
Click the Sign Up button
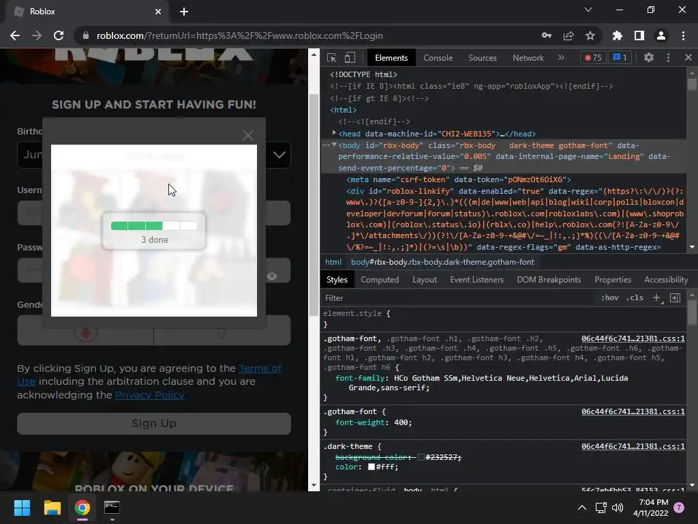point(154,423)
